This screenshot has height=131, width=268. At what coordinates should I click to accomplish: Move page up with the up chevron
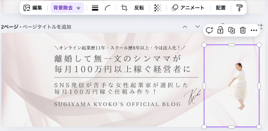[185, 27]
